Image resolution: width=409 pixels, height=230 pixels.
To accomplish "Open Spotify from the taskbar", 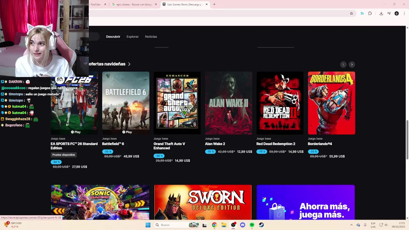I will tap(252, 225).
